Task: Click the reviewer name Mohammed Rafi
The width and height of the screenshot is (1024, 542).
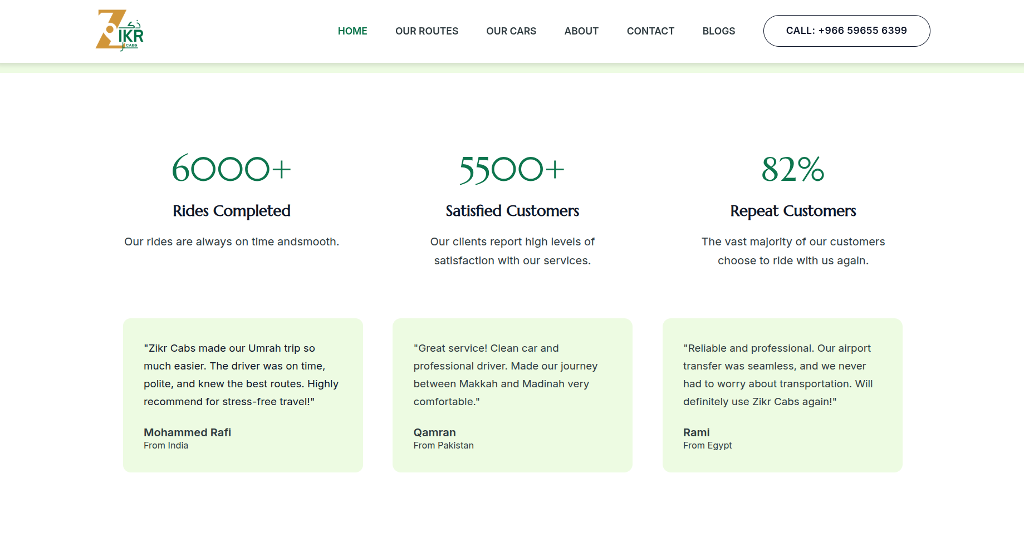Action: 187,432
